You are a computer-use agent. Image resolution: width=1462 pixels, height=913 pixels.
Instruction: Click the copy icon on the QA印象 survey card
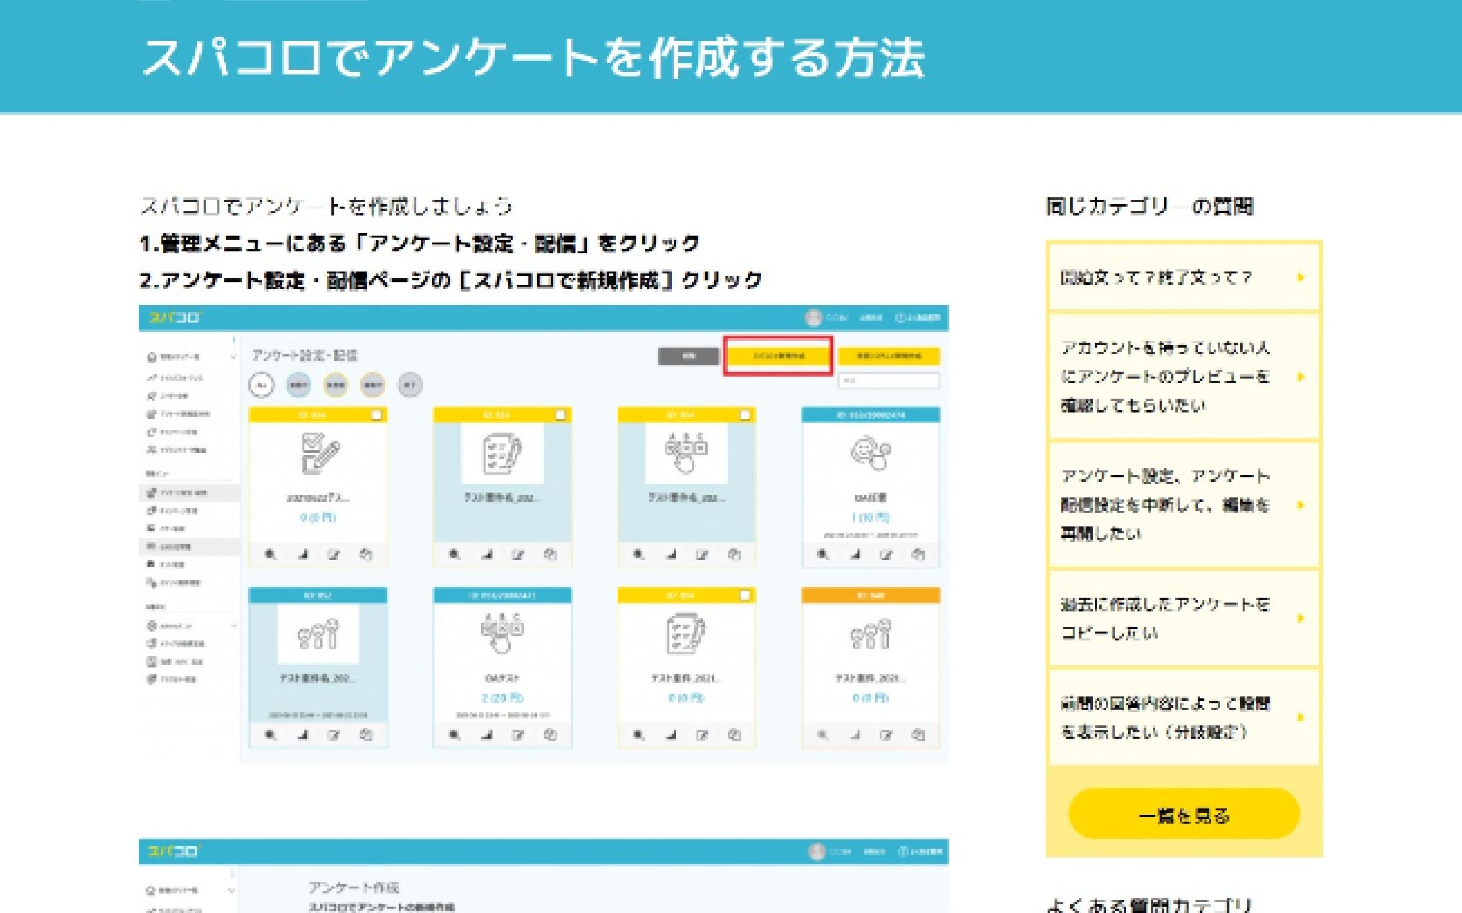(918, 554)
